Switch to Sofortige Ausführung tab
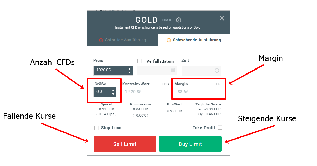This screenshot has height=166, width=317. coord(123,40)
